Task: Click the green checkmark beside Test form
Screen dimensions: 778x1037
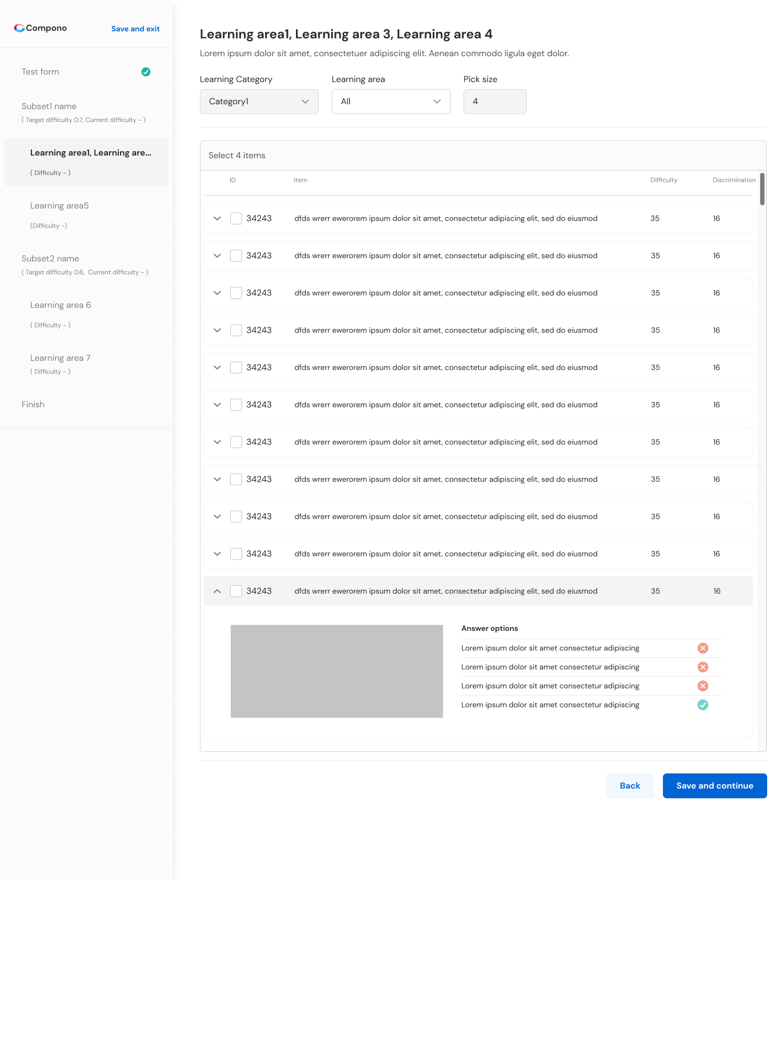Action: (146, 72)
